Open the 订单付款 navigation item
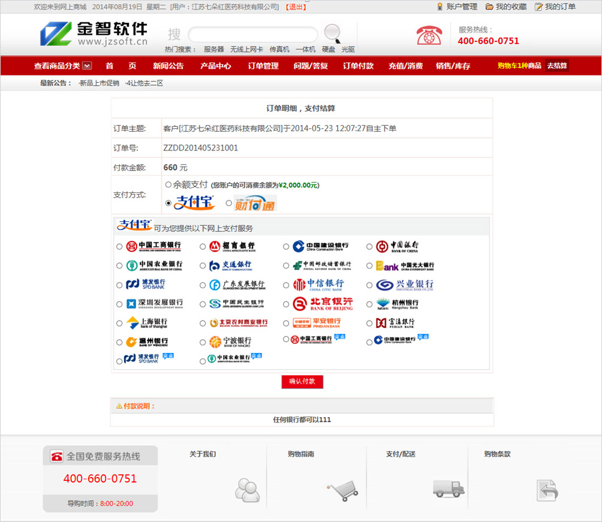The height and width of the screenshot is (522, 602). click(358, 66)
